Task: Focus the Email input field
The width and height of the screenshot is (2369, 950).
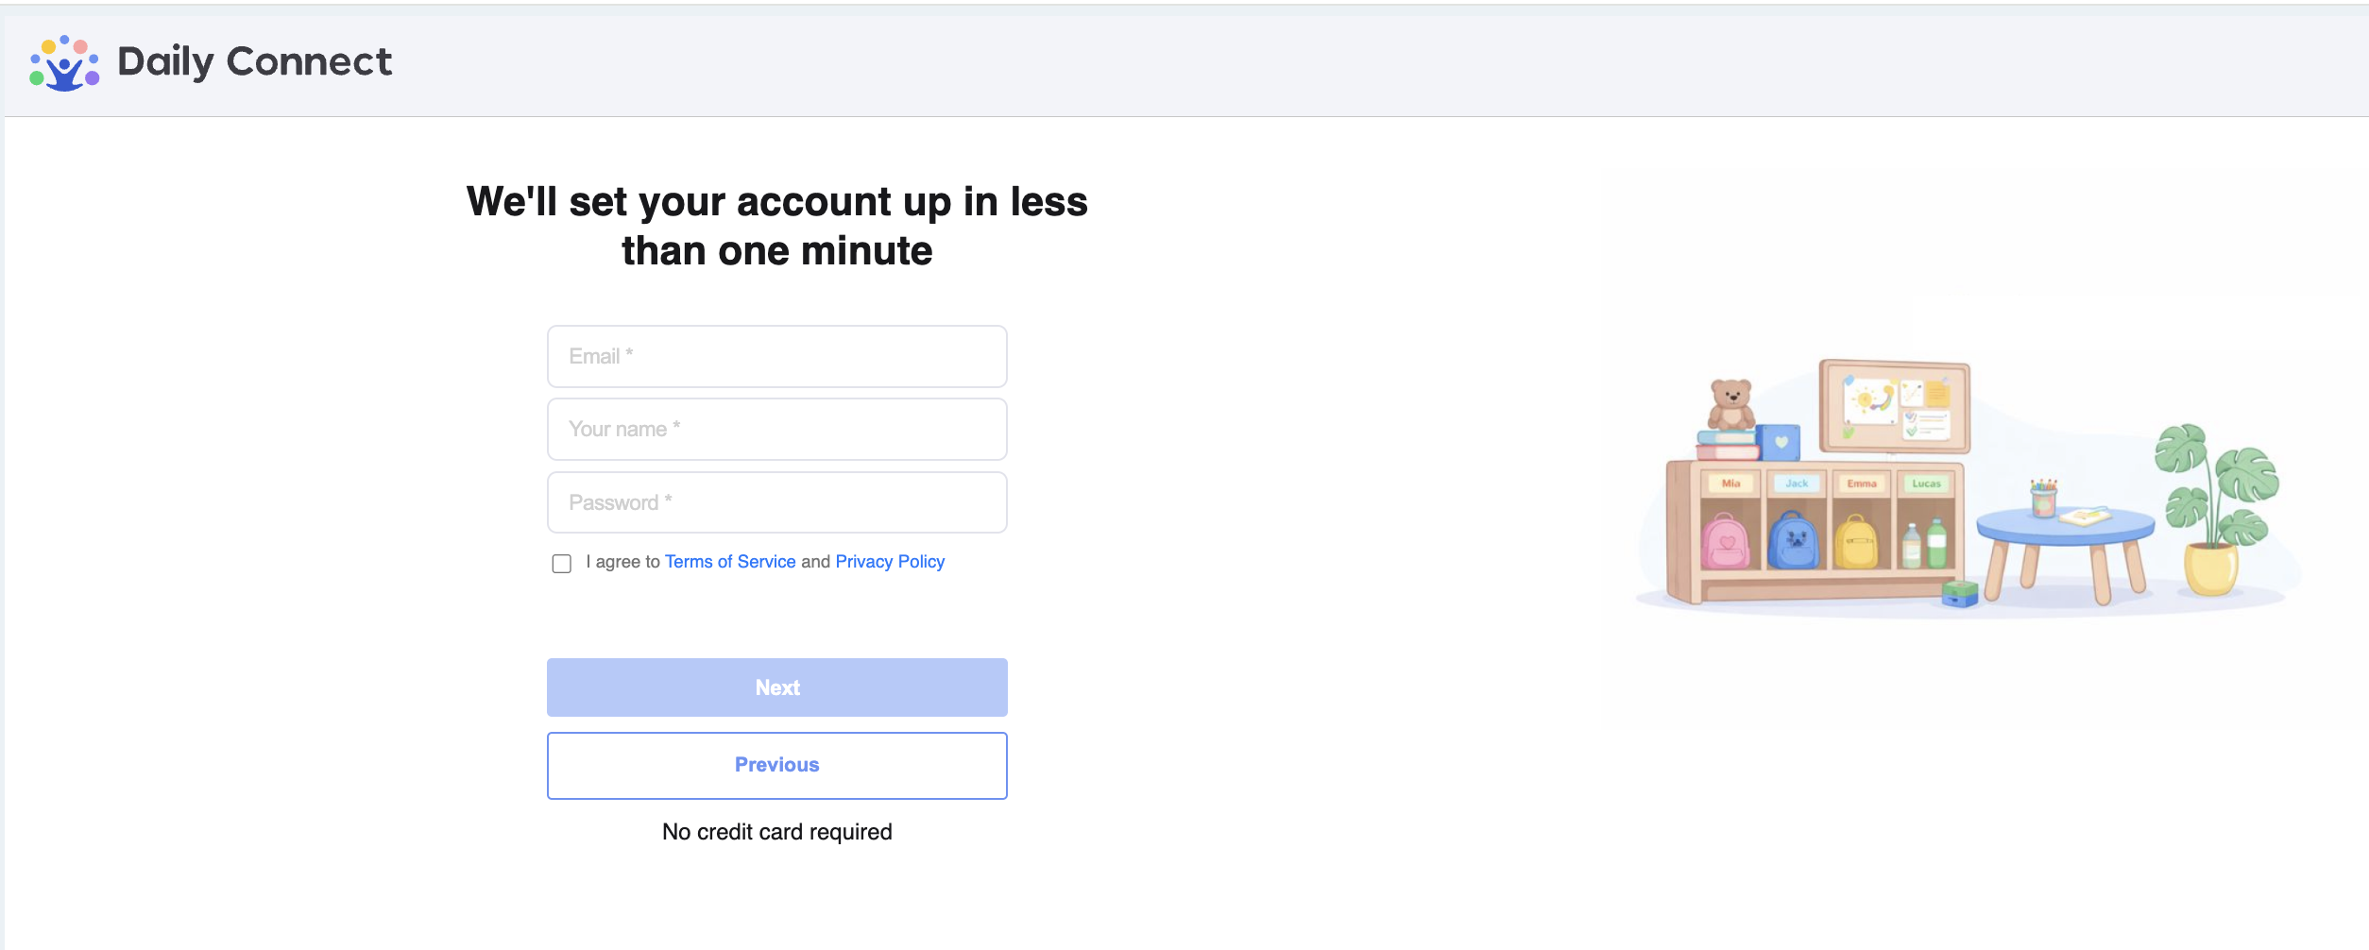Action: pyautogui.click(x=776, y=356)
